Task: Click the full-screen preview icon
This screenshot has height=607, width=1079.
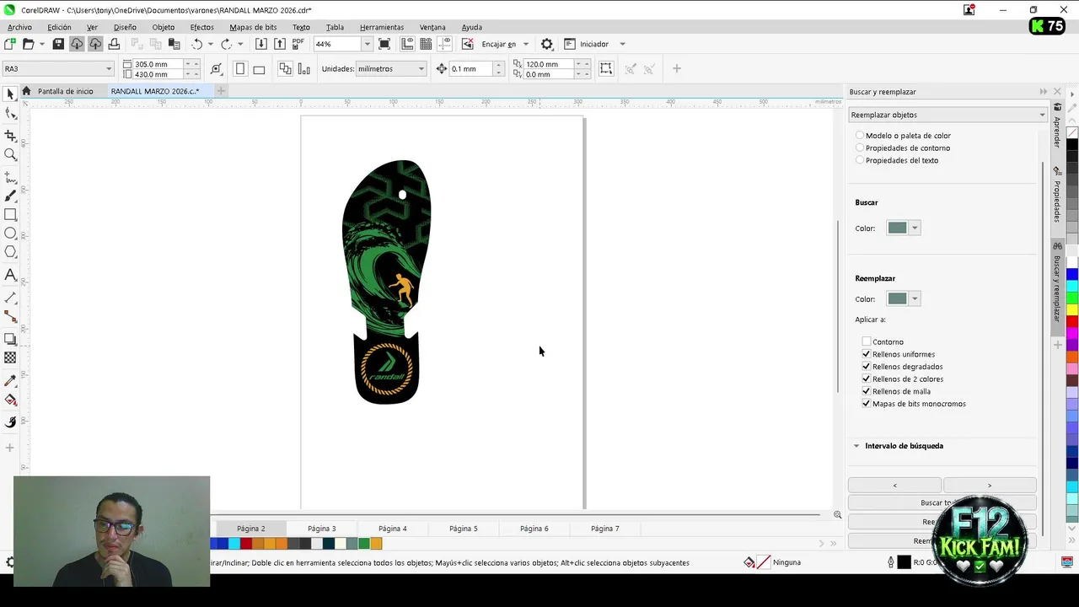Action: [384, 44]
